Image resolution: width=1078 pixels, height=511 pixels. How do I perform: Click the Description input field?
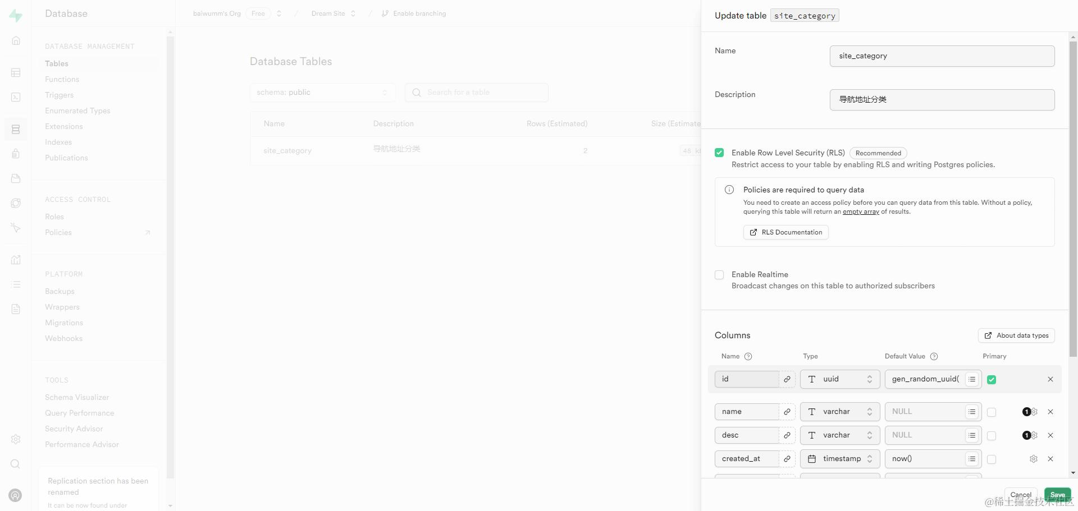(x=942, y=100)
